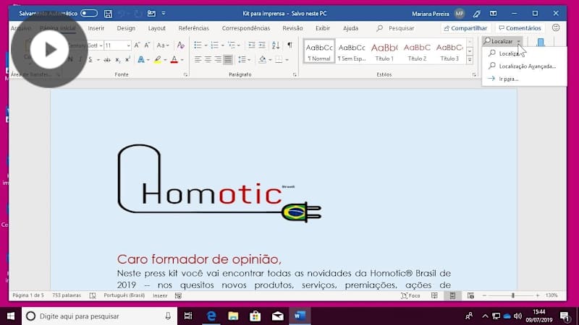Image resolution: width=579 pixels, height=325 pixels.
Task: Adjust the zoom slider handle
Action: click(x=513, y=295)
